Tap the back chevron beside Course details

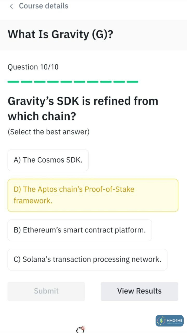[11, 6]
